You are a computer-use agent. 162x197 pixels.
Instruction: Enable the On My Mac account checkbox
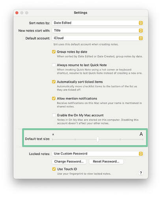[x=54, y=115]
